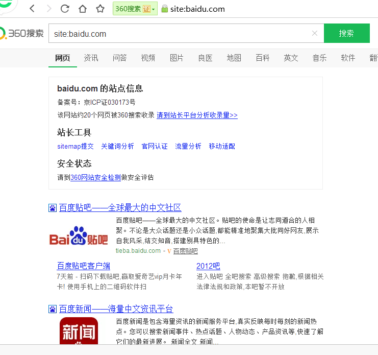Switch to the 良医 tab

[205, 58]
